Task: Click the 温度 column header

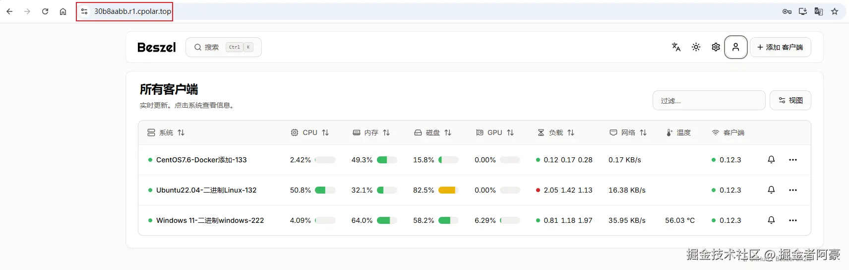Action: (678, 133)
